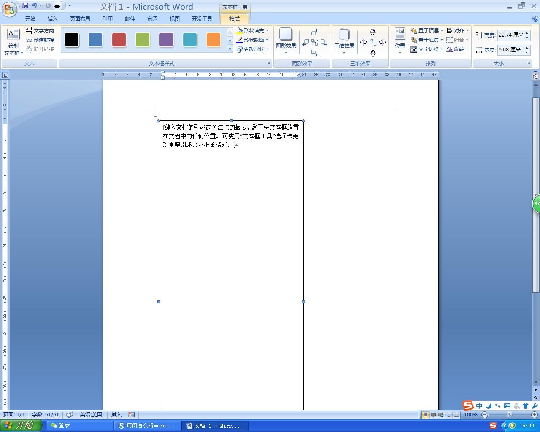Toggle insert mode (插入) in status bar
This screenshot has height=432, width=540.
(x=116, y=415)
